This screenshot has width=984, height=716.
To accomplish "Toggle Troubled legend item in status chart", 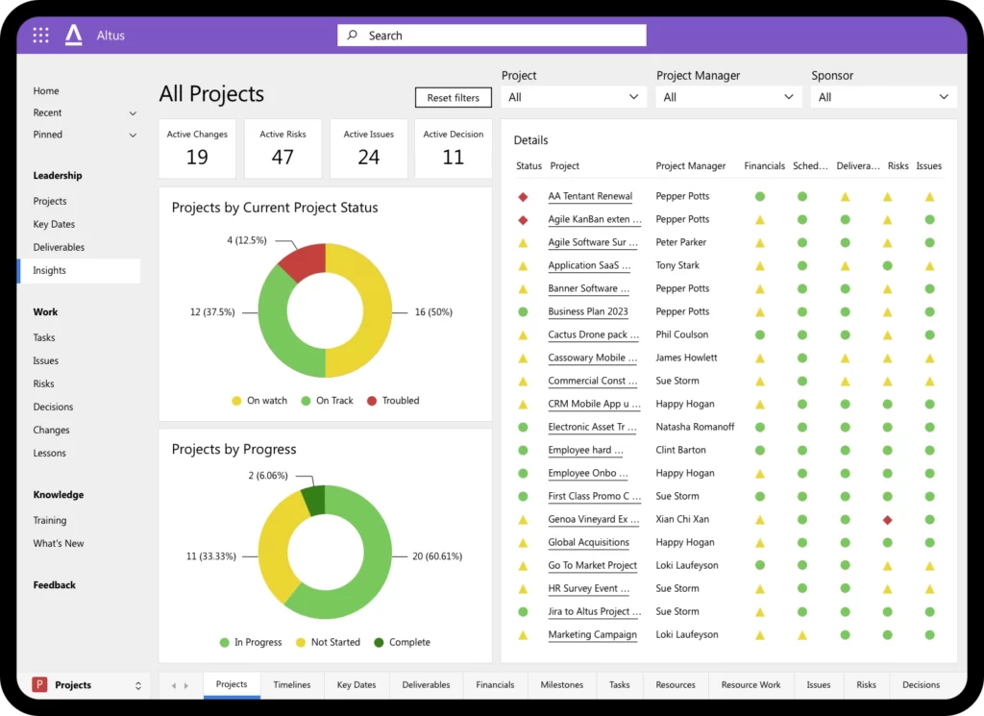I will coord(392,401).
